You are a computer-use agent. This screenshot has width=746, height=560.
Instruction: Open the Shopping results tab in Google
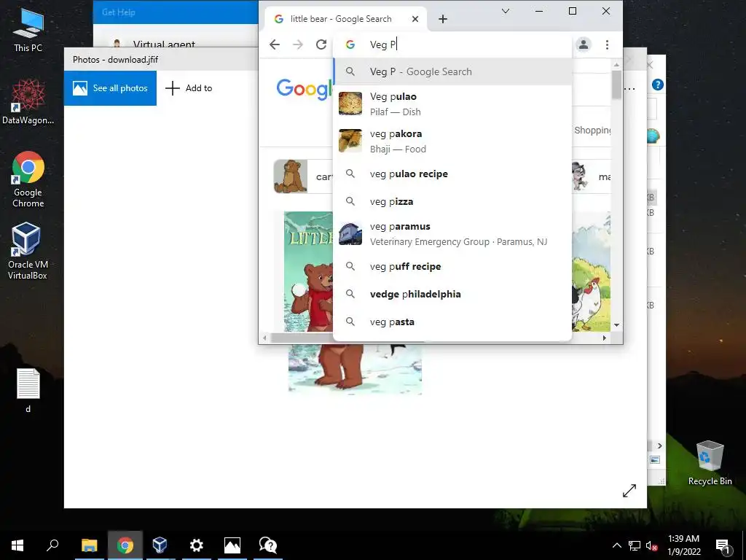(592, 130)
